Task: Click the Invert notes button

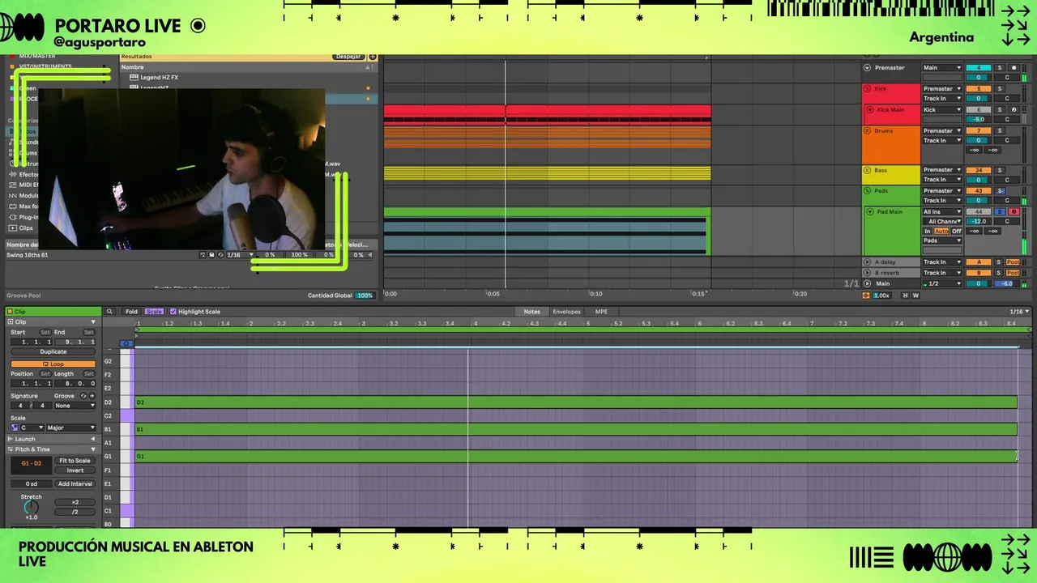Action: [x=75, y=470]
